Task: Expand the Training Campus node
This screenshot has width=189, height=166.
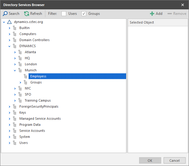Action: click(x=15, y=101)
